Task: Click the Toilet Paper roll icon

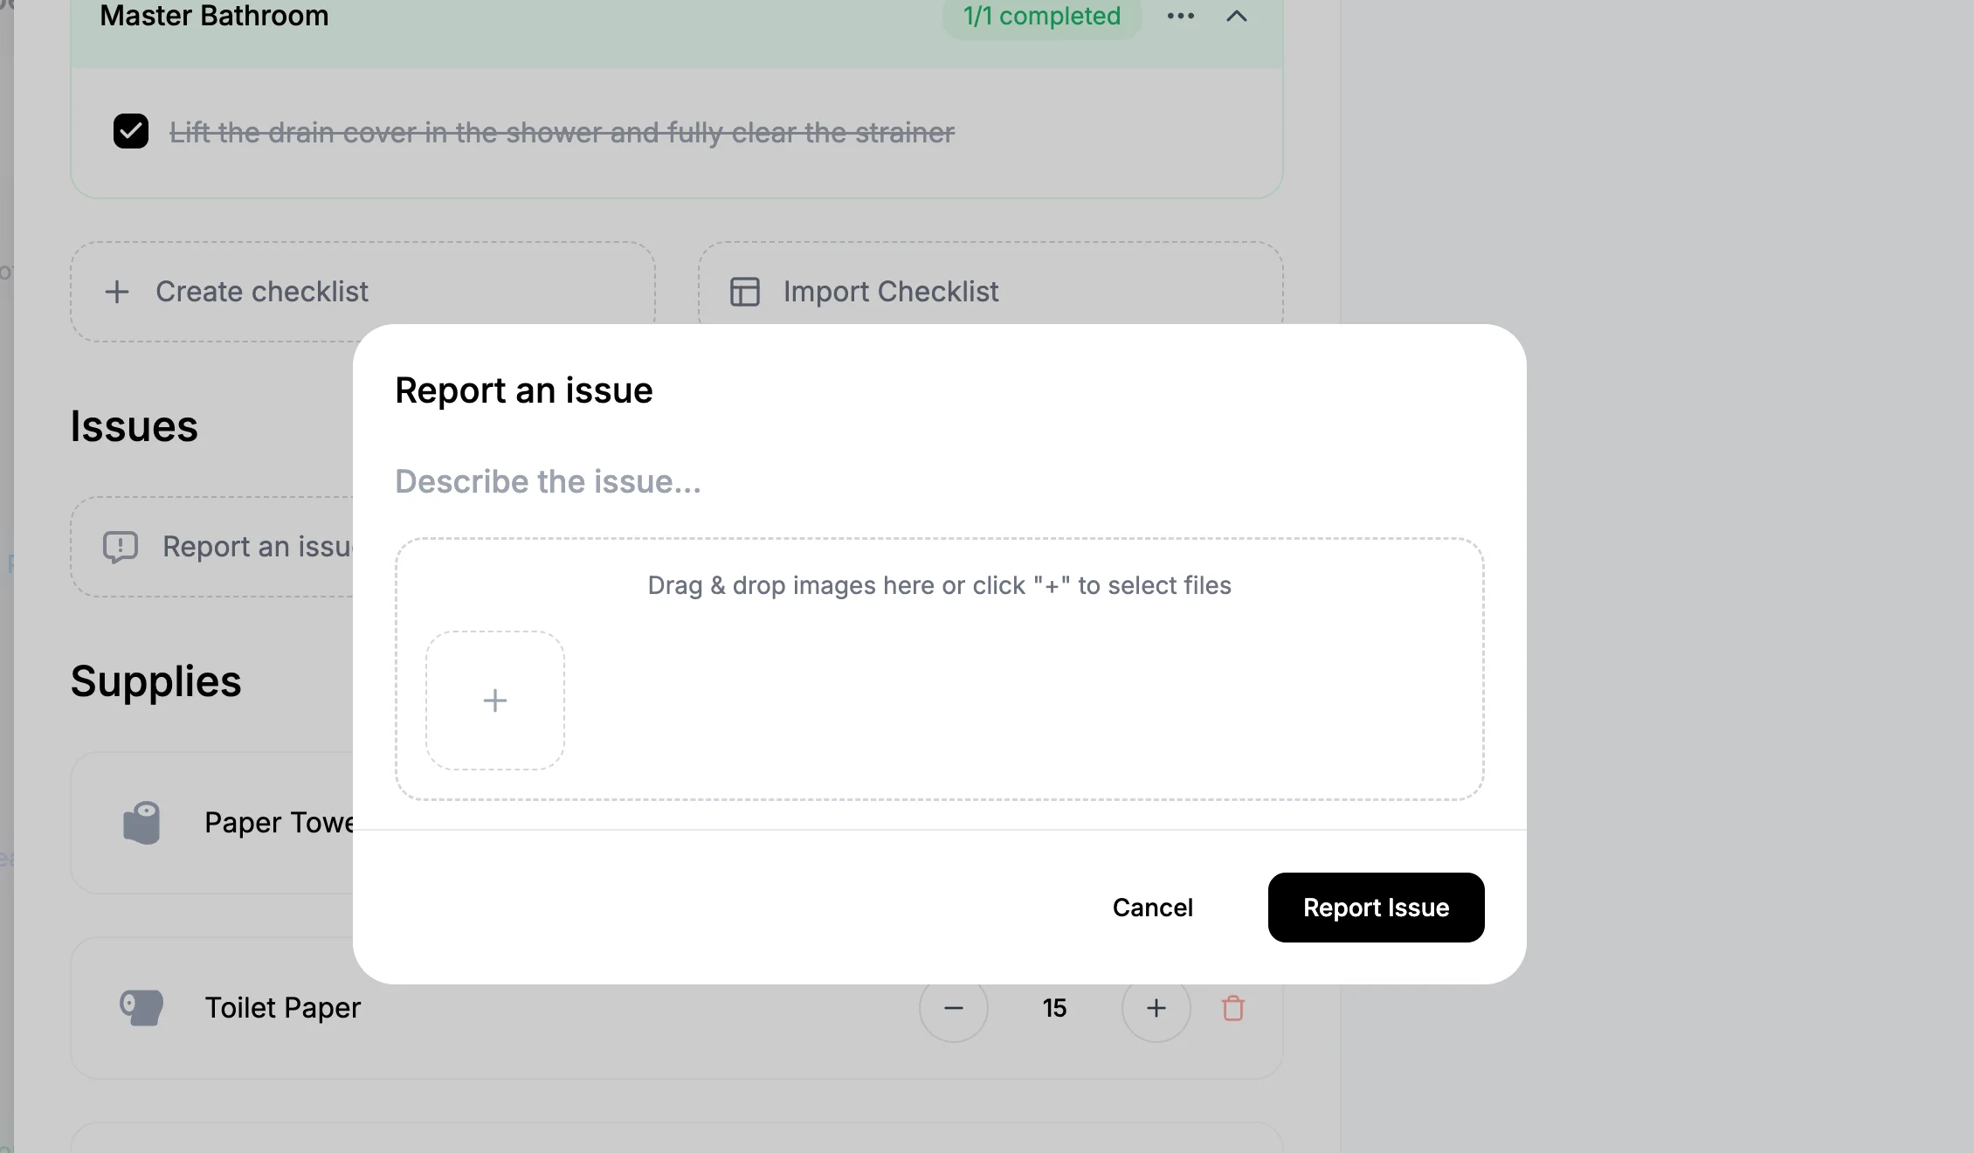Action: point(141,1008)
